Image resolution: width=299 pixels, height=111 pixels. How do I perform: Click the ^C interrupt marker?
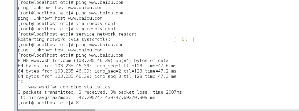click(21, 82)
